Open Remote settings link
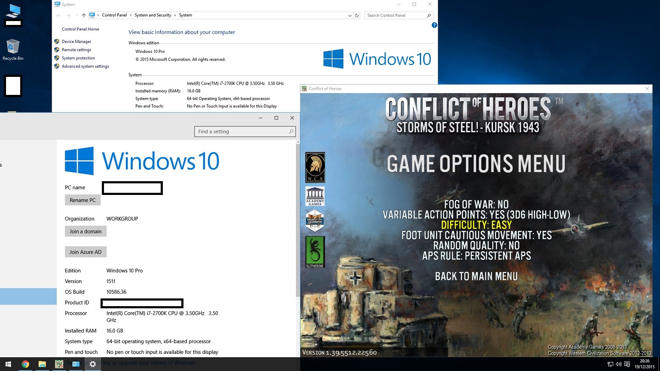The width and height of the screenshot is (660, 371). point(76,50)
